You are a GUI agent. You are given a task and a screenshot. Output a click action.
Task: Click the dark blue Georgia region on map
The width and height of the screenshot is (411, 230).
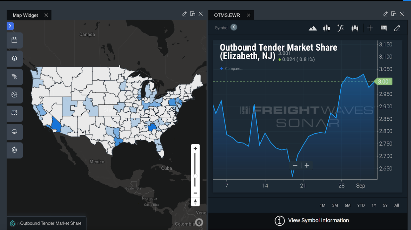[x=152, y=128]
